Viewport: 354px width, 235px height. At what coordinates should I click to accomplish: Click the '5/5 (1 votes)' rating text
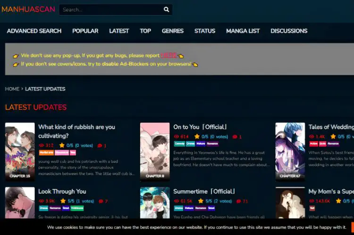tap(81, 201)
